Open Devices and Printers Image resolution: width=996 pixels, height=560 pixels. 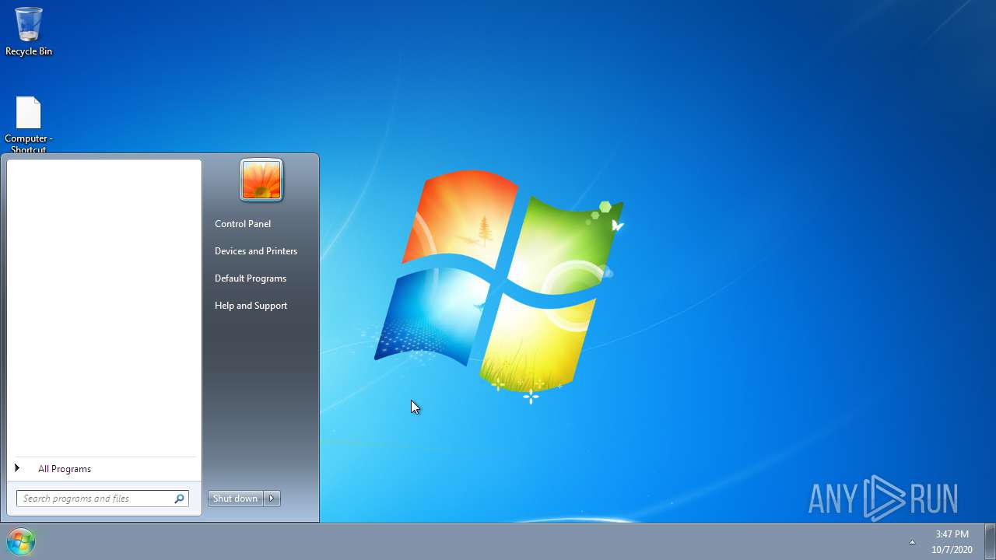coord(256,251)
